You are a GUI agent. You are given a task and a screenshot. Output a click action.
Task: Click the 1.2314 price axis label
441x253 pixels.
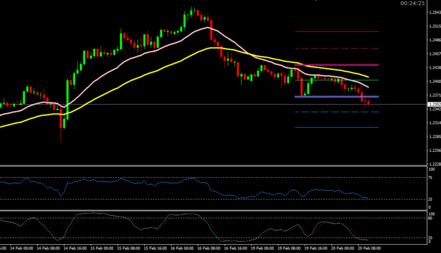click(x=431, y=123)
